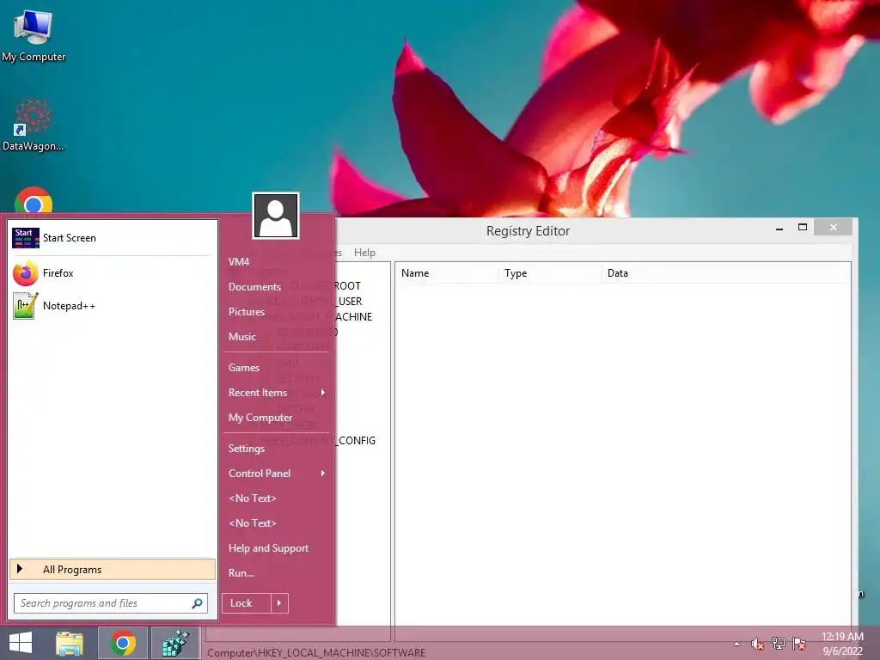Screen dimensions: 880x660
Task: Click the first <No Text> entry
Action: (253, 498)
